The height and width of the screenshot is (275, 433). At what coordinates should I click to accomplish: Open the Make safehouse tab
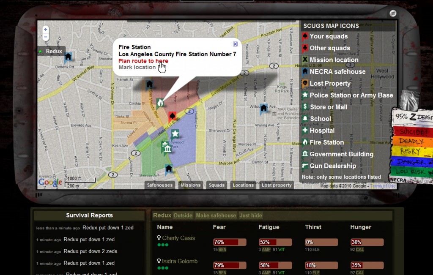(216, 215)
